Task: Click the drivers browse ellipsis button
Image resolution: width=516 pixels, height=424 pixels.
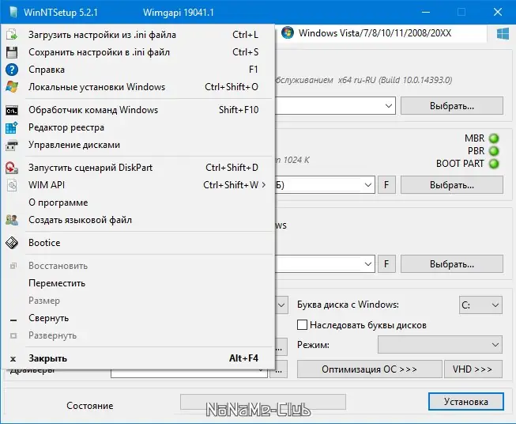Action: [x=279, y=370]
